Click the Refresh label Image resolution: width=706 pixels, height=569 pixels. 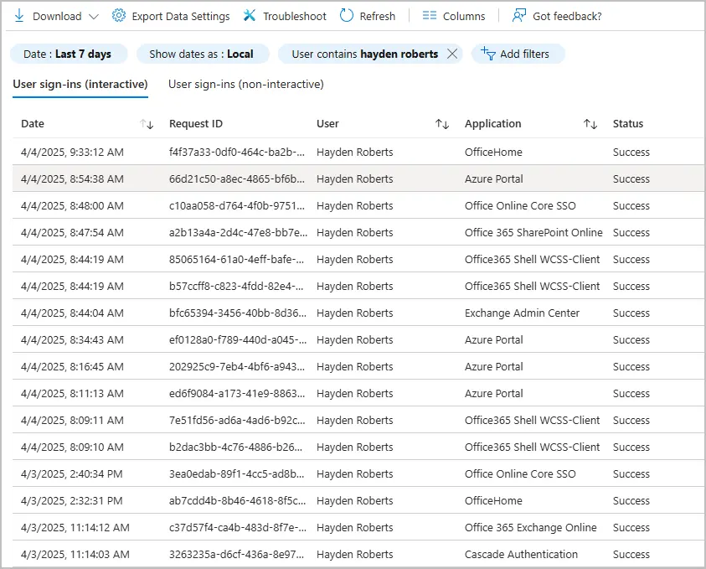point(378,16)
